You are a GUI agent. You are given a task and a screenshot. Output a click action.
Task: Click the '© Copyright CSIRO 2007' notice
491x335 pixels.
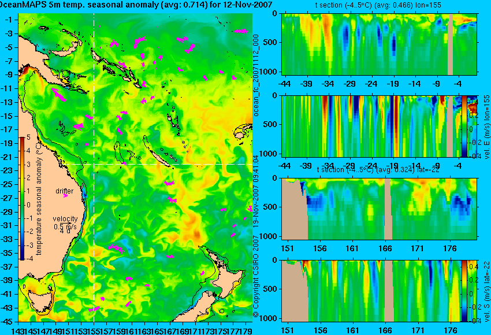tap(256, 277)
